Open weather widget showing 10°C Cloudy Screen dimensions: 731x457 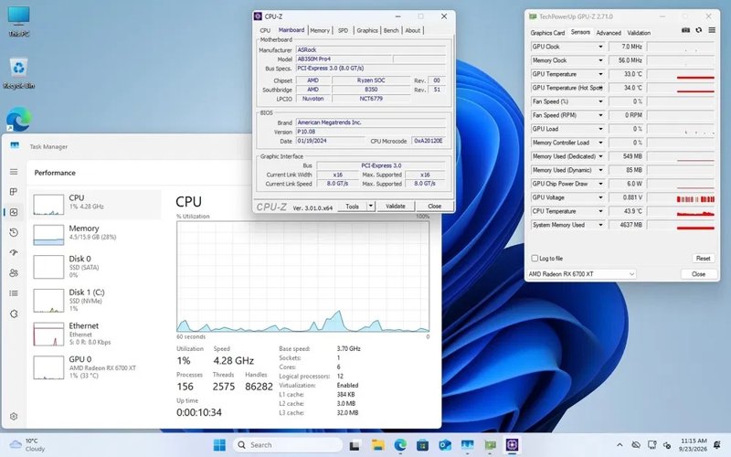(x=27, y=445)
